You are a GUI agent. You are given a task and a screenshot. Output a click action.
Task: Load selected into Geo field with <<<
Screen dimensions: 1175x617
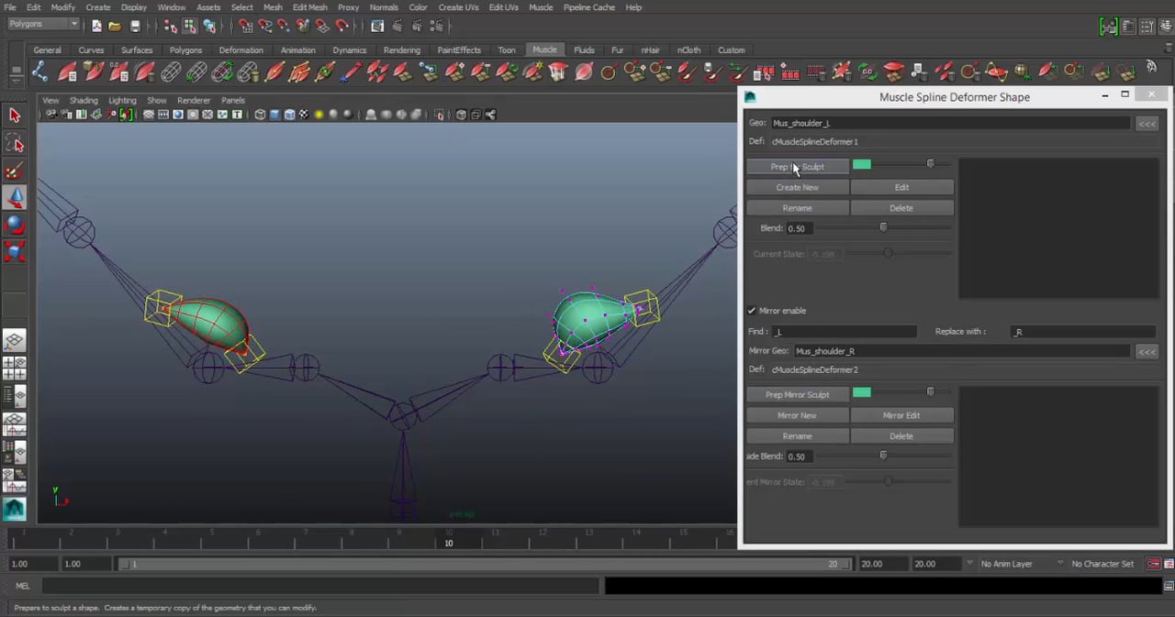point(1147,124)
